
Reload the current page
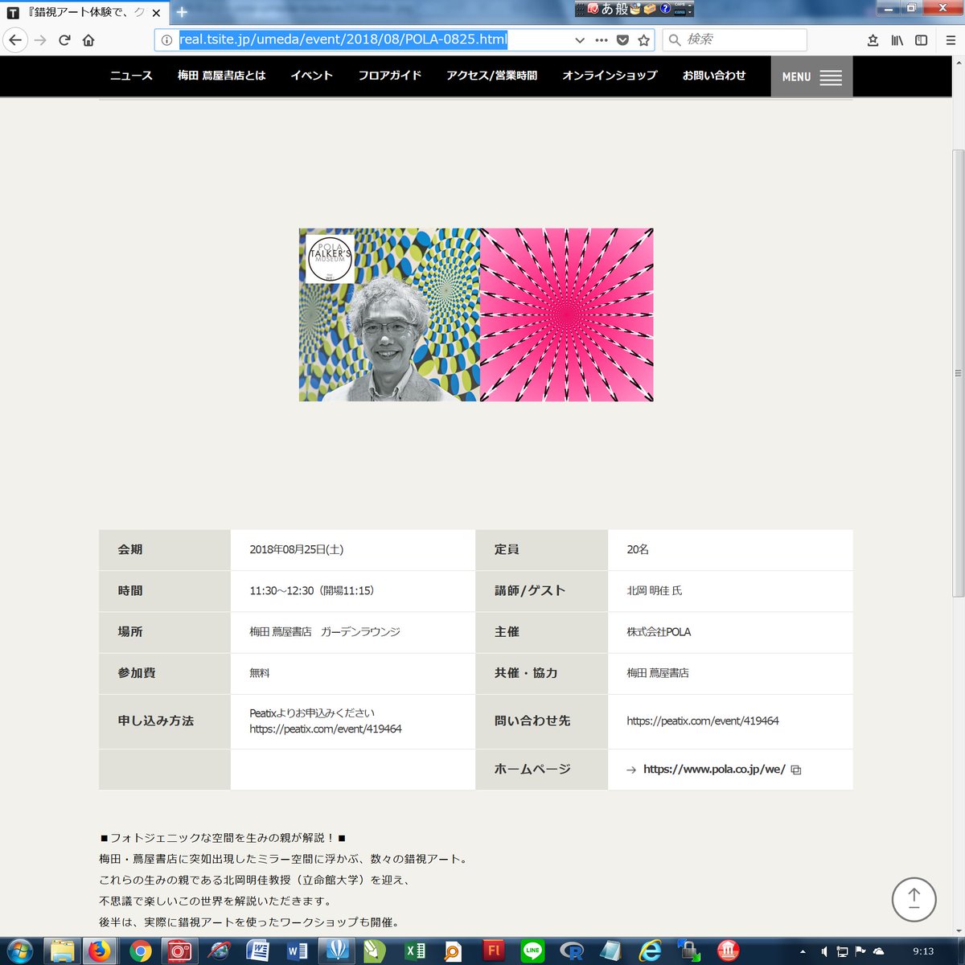click(x=64, y=40)
